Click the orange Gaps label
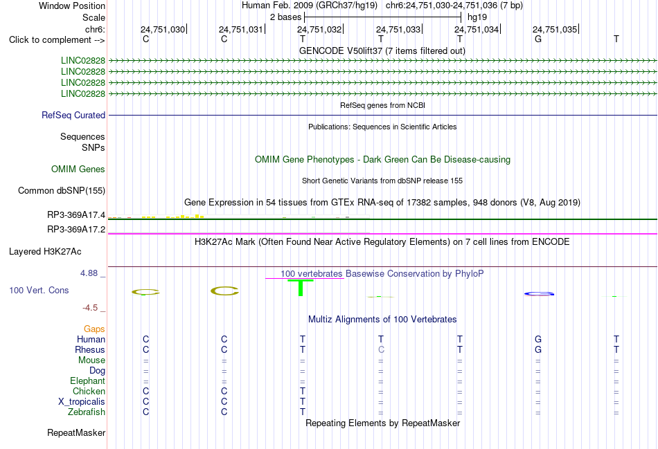This screenshot has height=449, width=658. tap(94, 329)
